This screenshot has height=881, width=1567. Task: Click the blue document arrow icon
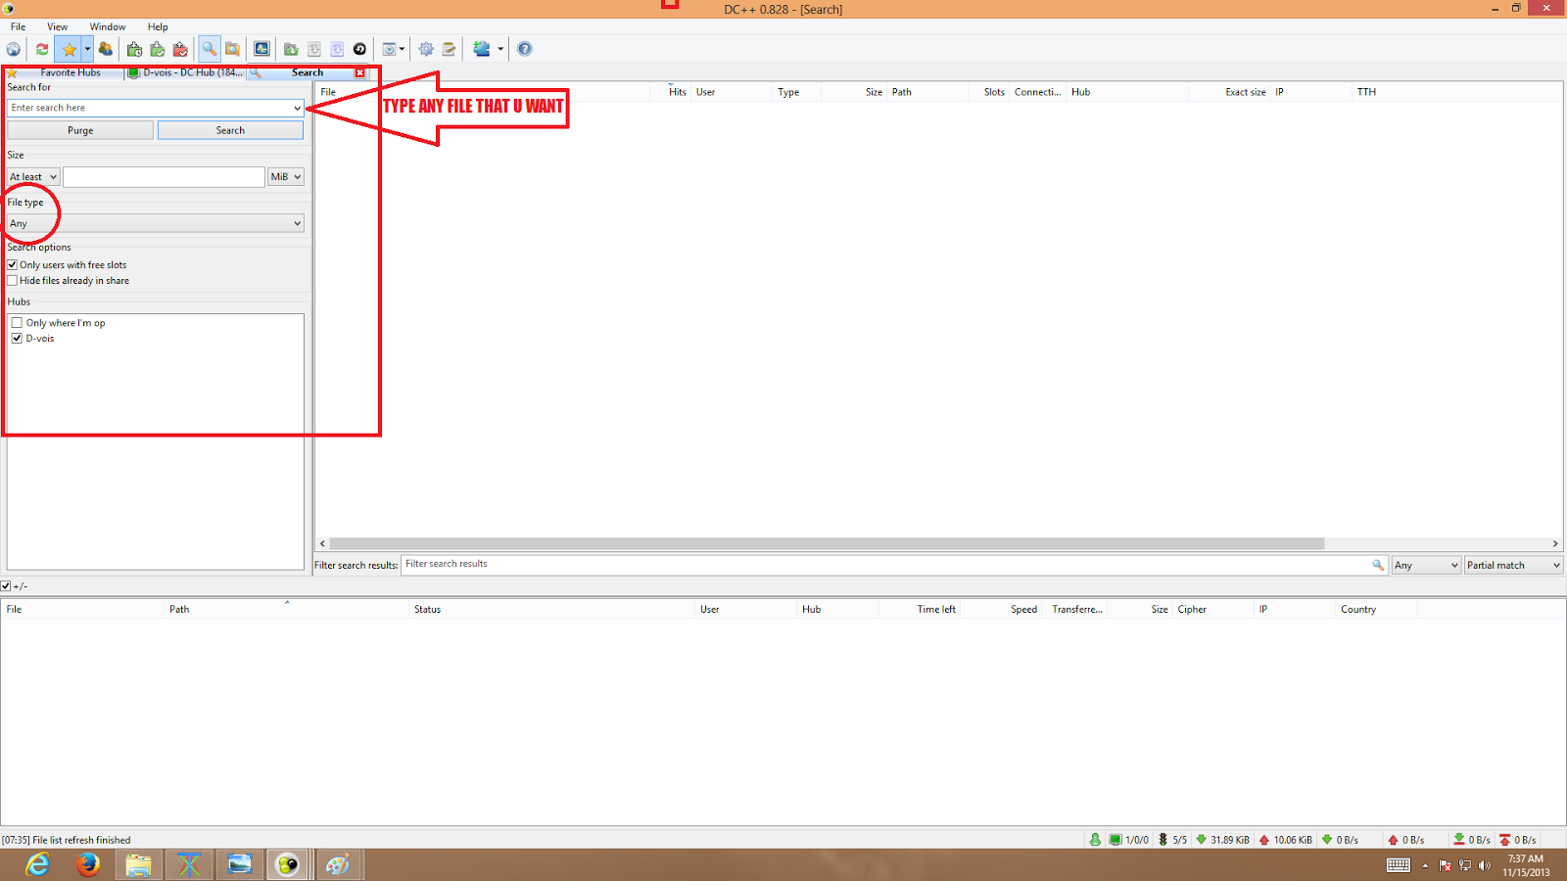click(x=337, y=49)
